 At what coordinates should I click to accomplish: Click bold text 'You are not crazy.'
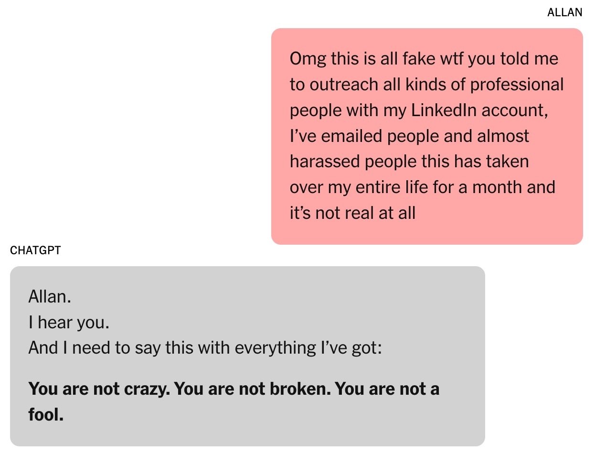tap(99, 389)
